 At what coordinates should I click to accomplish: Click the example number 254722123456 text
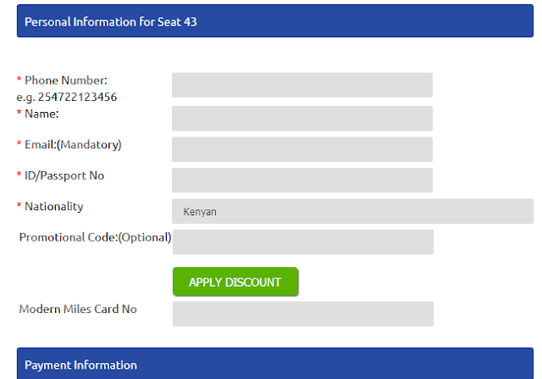click(77, 97)
